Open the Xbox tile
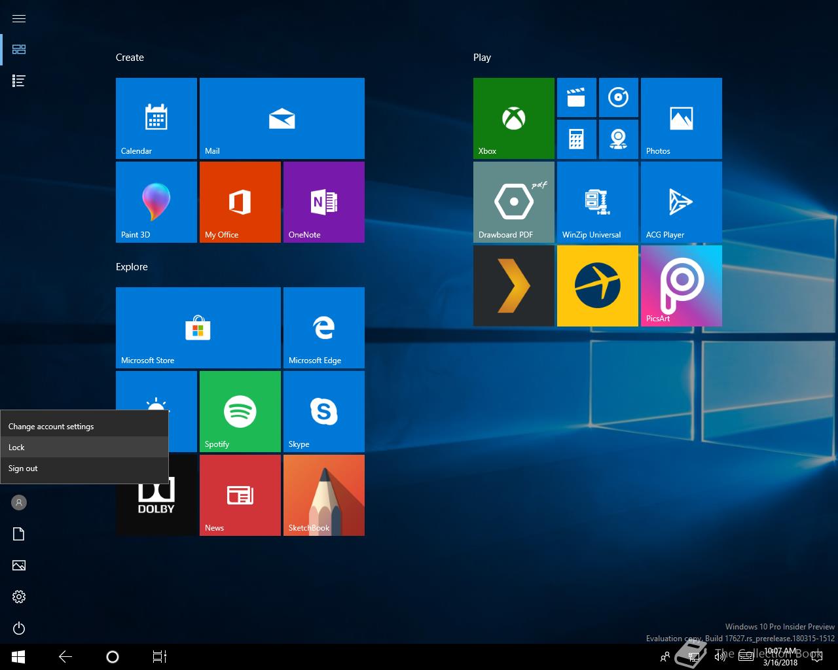This screenshot has width=838, height=670. point(514,118)
